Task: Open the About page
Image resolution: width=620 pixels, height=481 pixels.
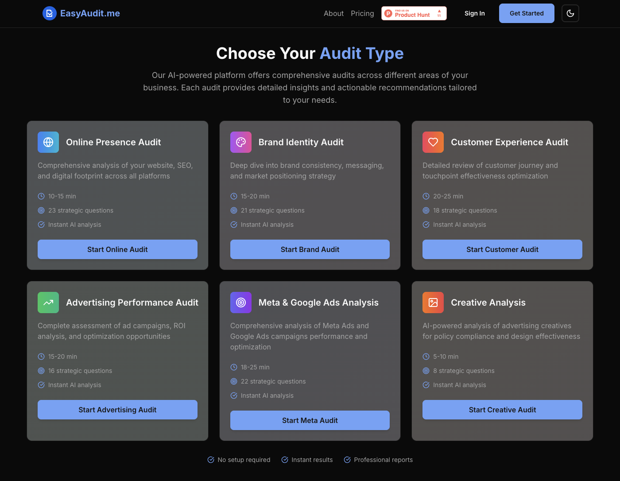Action: (x=333, y=13)
